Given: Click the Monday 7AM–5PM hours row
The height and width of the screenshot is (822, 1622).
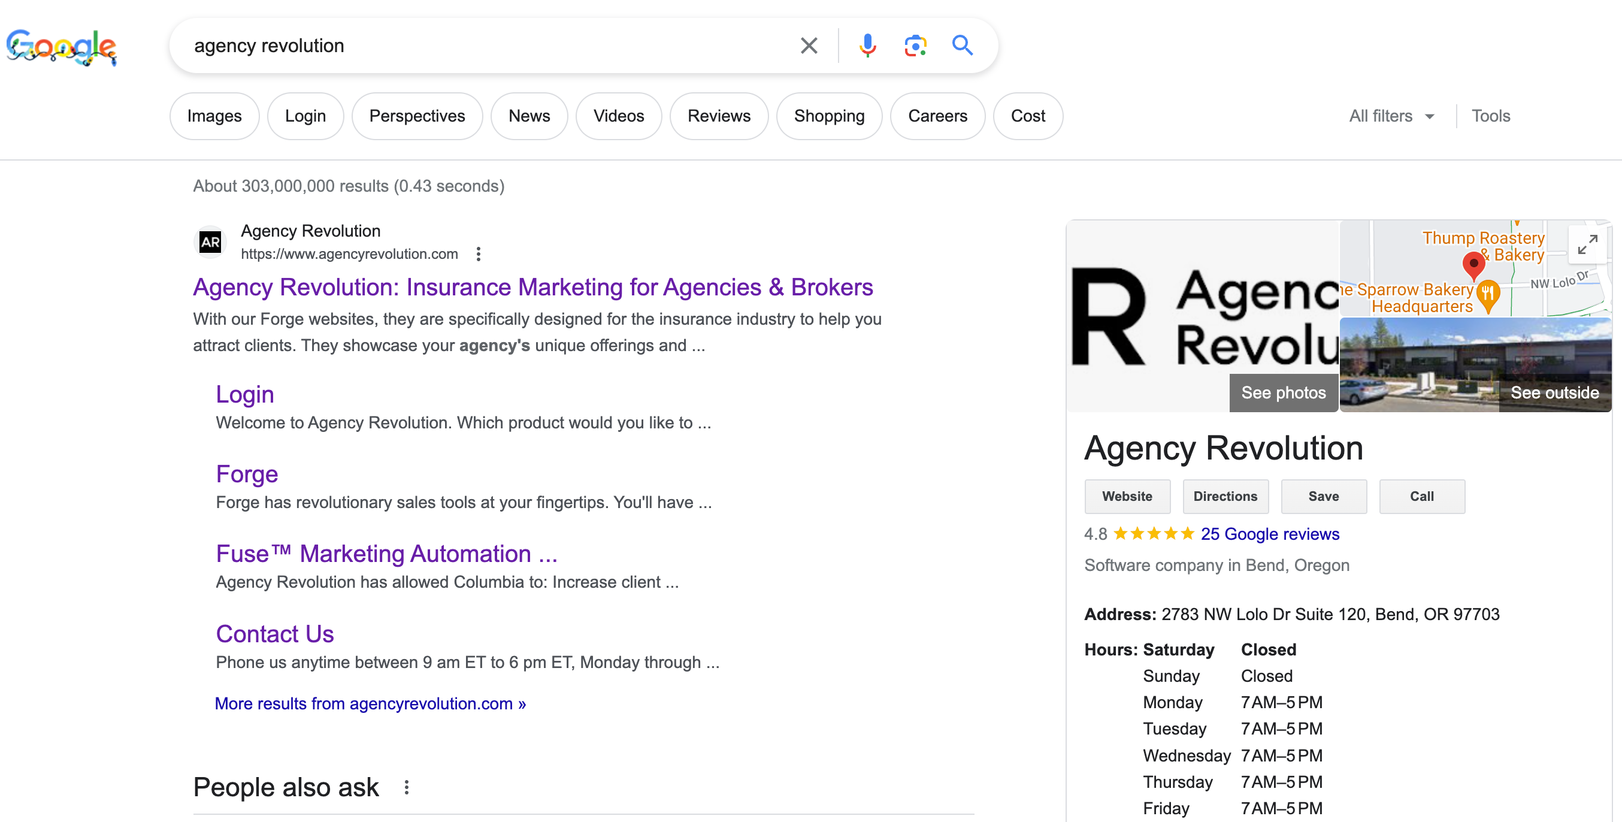Looking at the screenshot, I should coord(1233,702).
